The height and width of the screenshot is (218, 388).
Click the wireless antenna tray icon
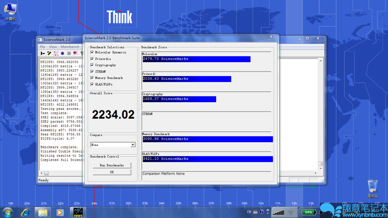[291, 212]
